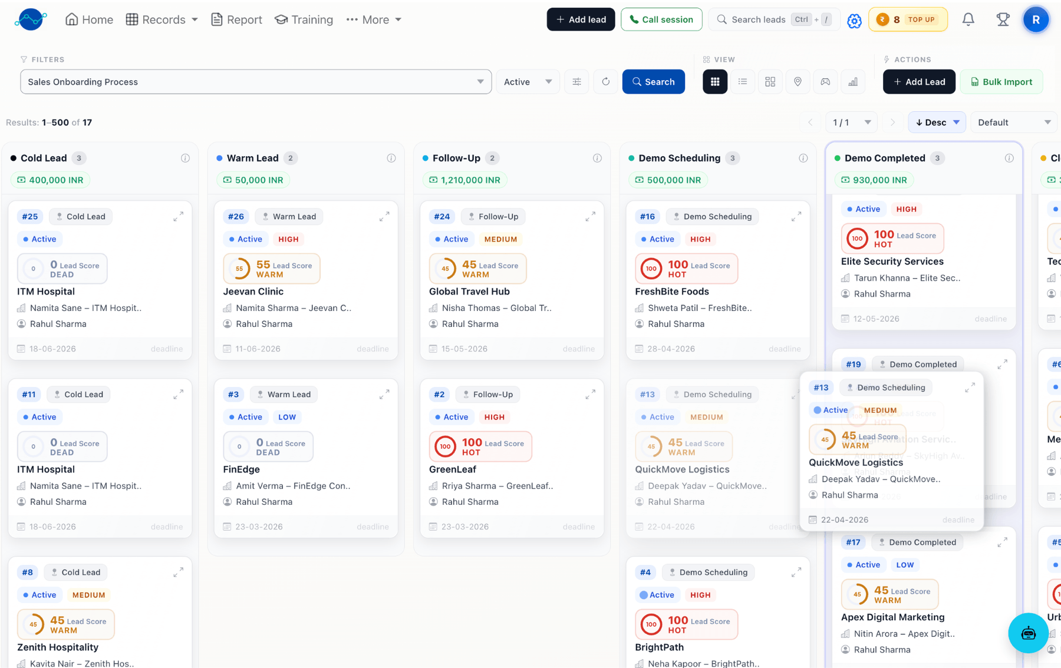
Task: Show info for the Demo Scheduling column
Action: 803,158
